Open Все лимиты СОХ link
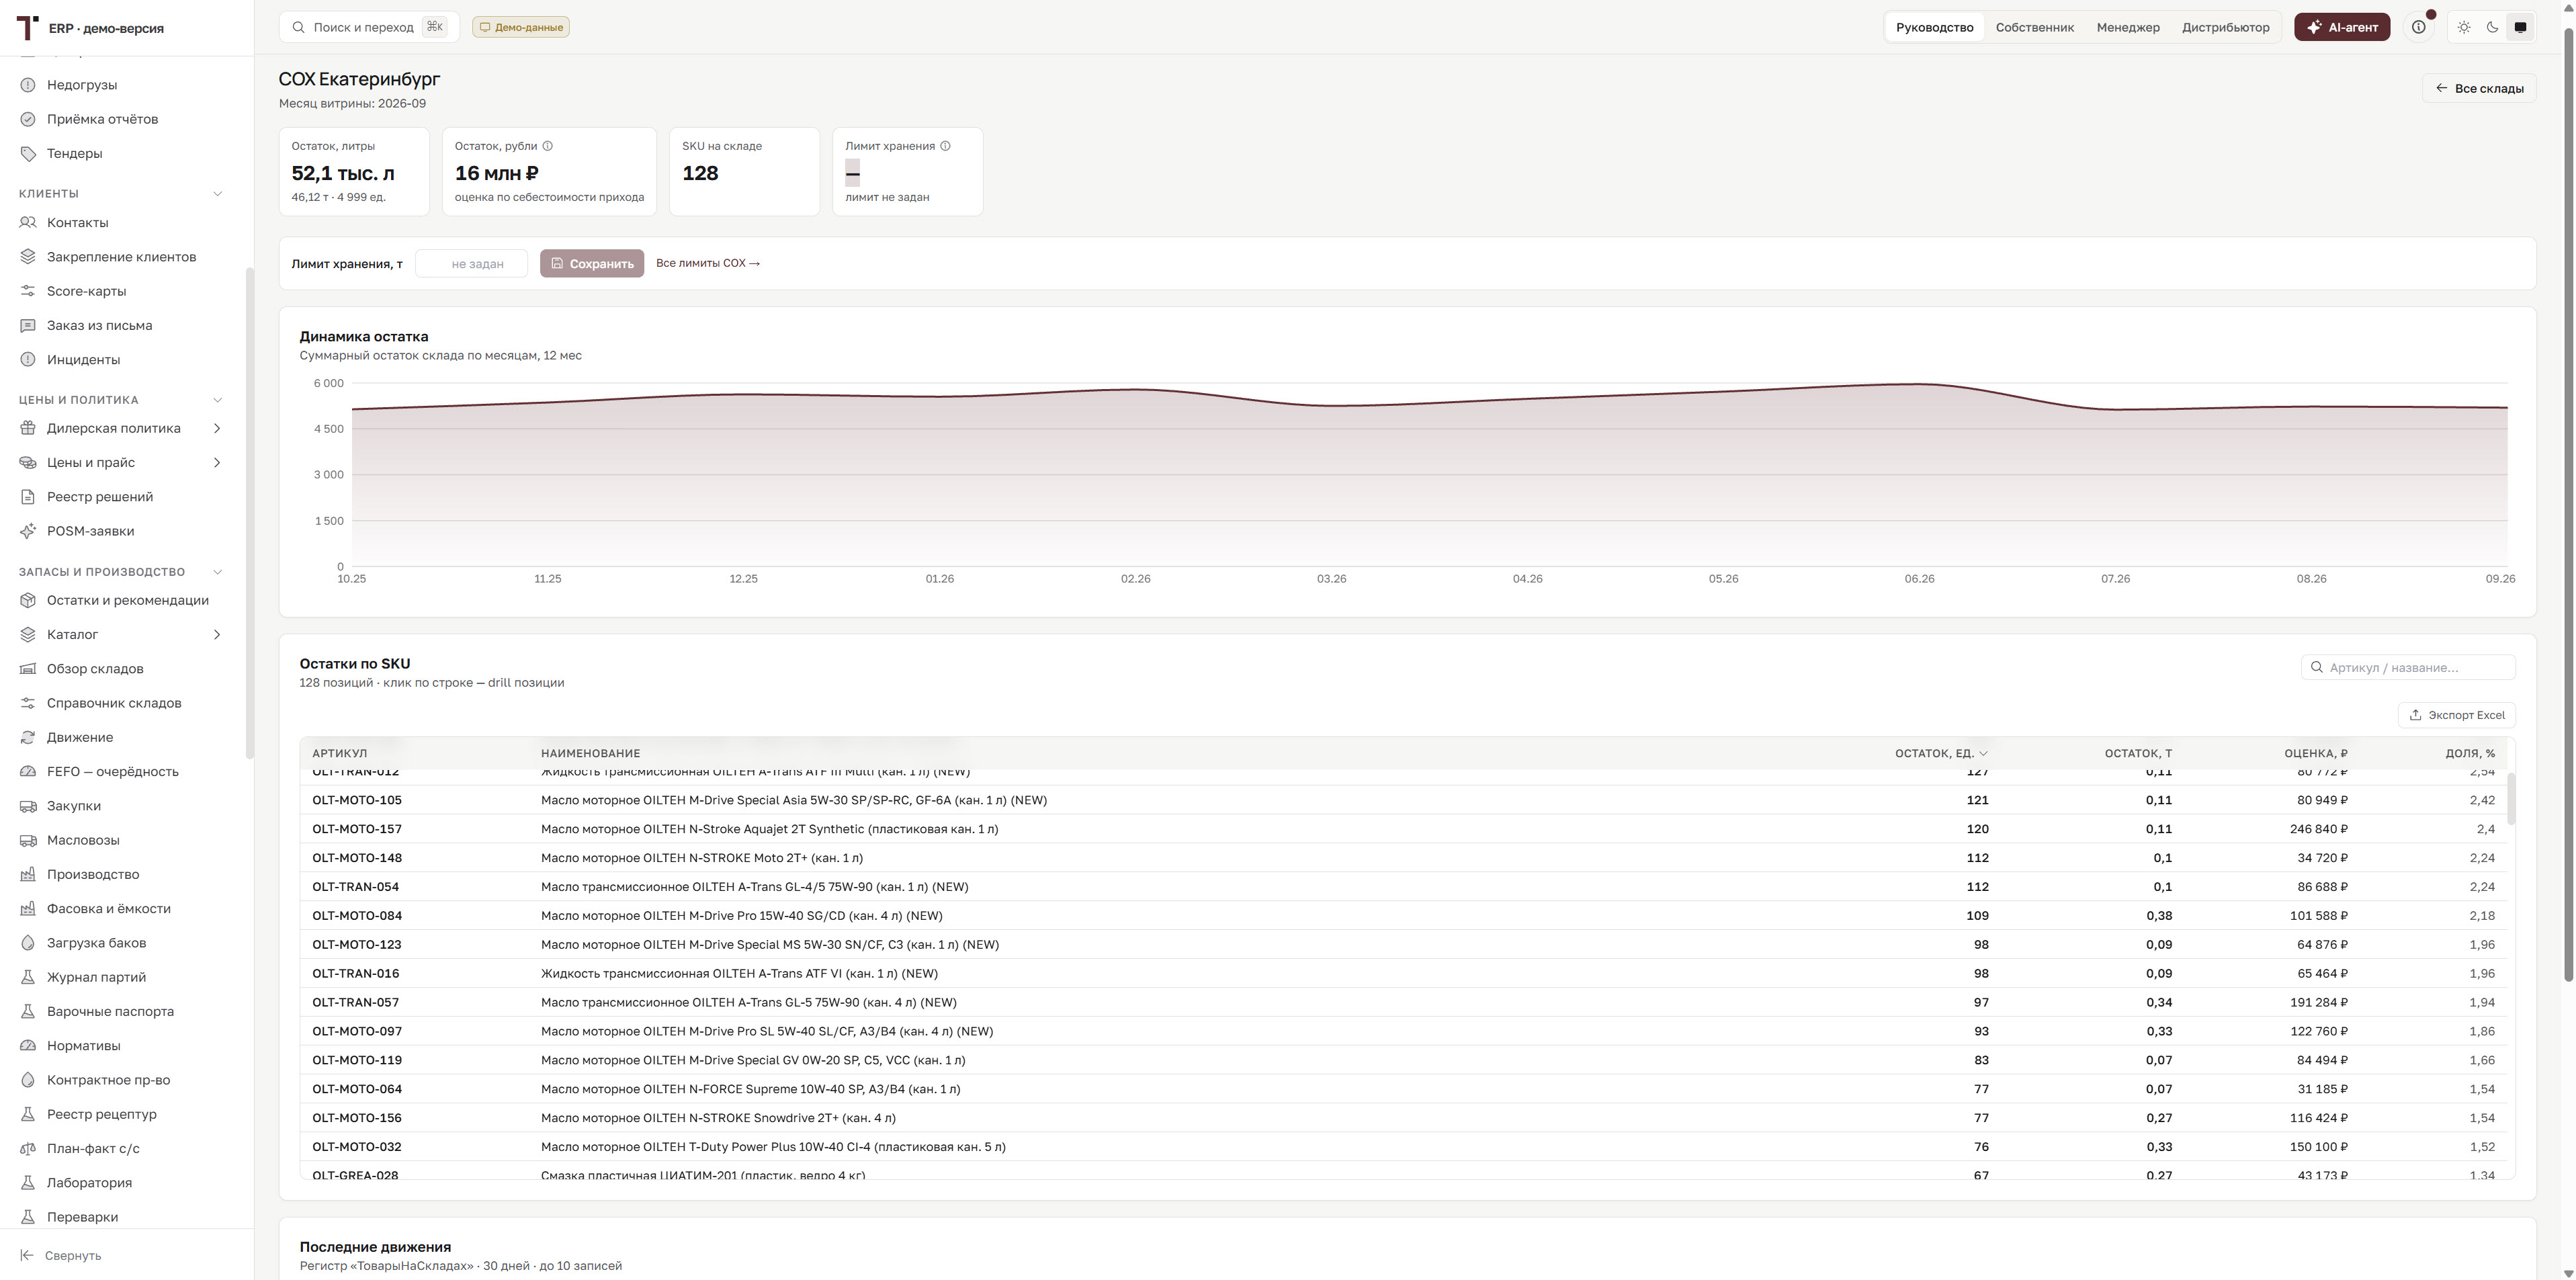2576x1280 pixels. [708, 263]
